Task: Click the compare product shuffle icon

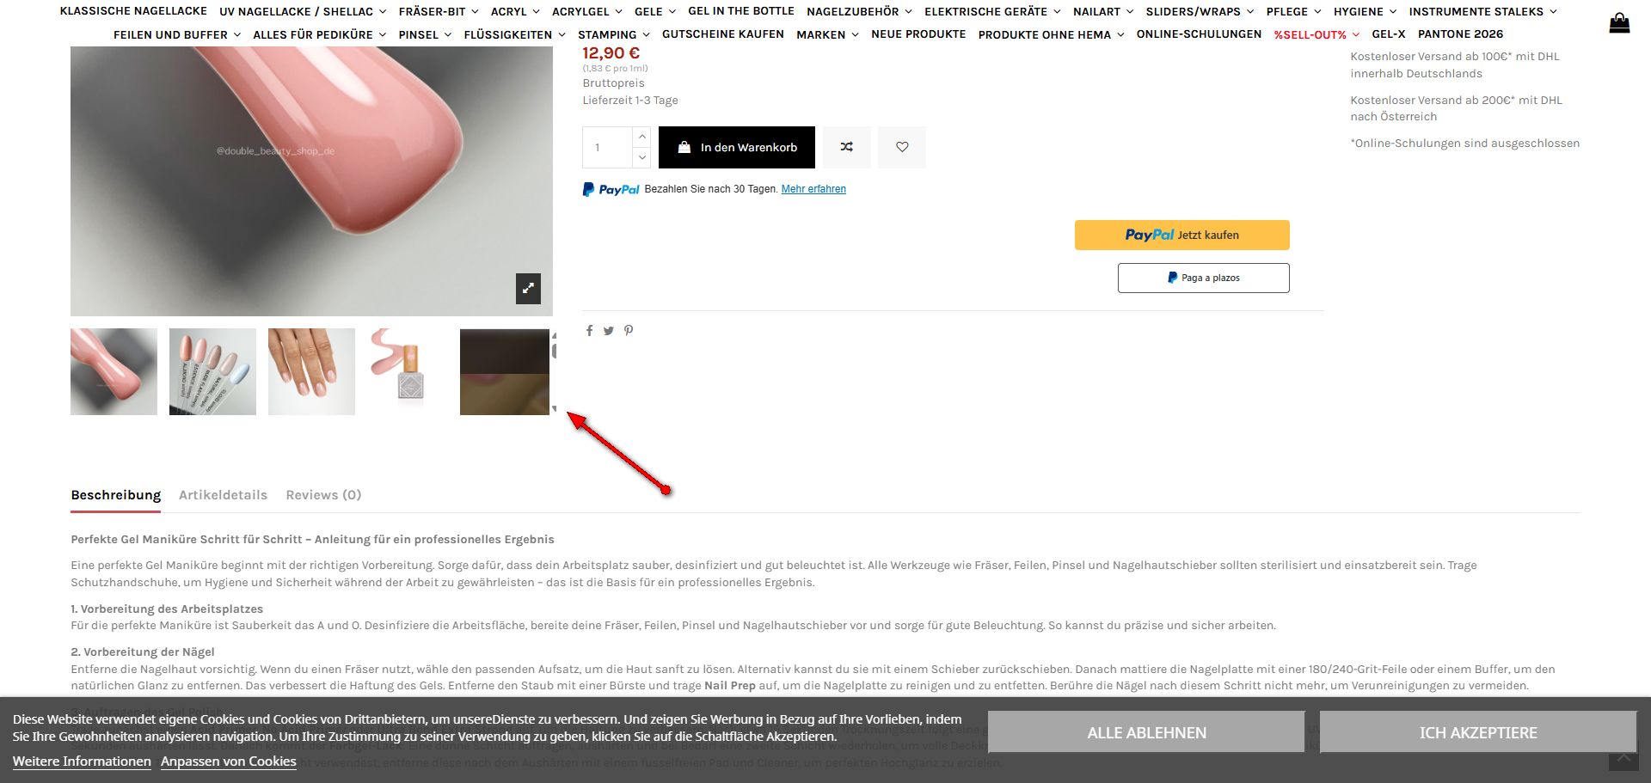Action: click(847, 147)
